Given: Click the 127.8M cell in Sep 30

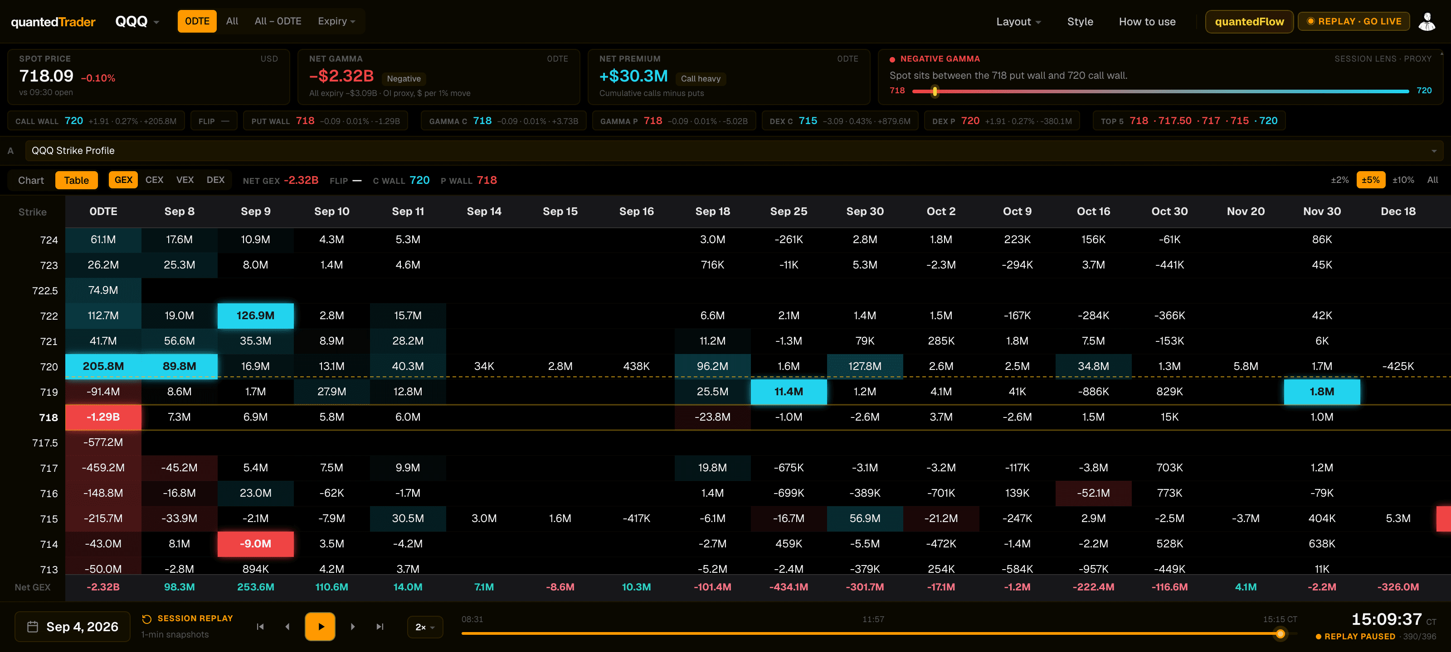Looking at the screenshot, I should [x=865, y=366].
